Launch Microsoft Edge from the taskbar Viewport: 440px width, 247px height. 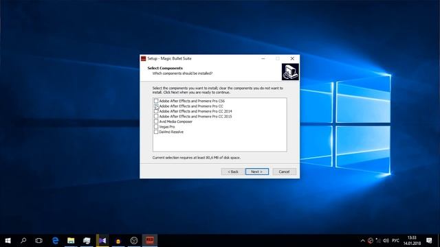coord(55,241)
